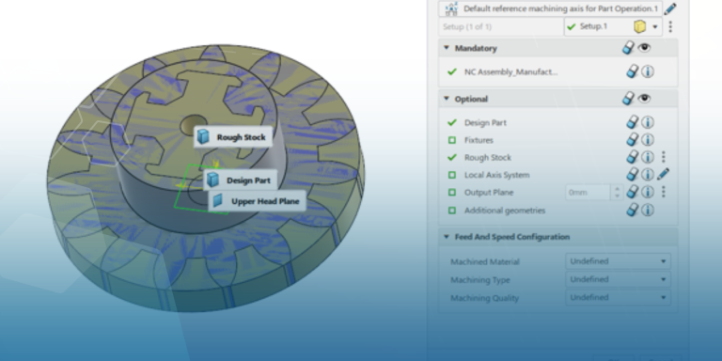This screenshot has width=722, height=361.
Task: Click the Design Part label in 3D view
Action: tap(241, 180)
